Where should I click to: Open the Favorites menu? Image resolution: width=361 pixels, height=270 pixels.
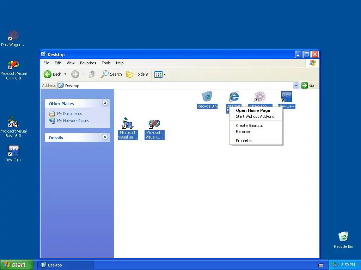(x=88, y=63)
